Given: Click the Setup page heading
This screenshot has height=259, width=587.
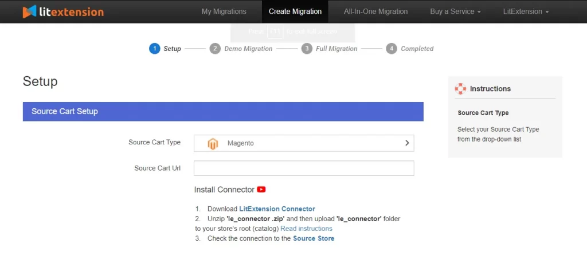Looking at the screenshot, I should (40, 81).
